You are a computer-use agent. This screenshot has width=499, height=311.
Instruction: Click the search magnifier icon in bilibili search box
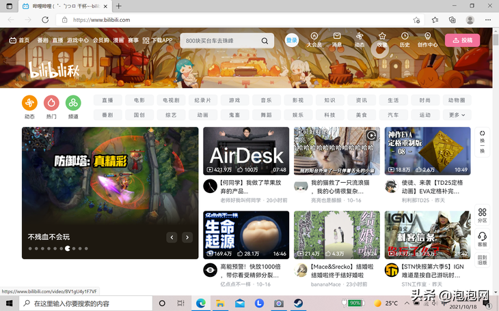265,41
